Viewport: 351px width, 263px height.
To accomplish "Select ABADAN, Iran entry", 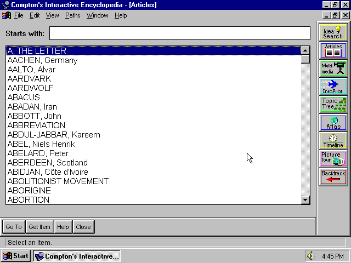I will point(154,107).
